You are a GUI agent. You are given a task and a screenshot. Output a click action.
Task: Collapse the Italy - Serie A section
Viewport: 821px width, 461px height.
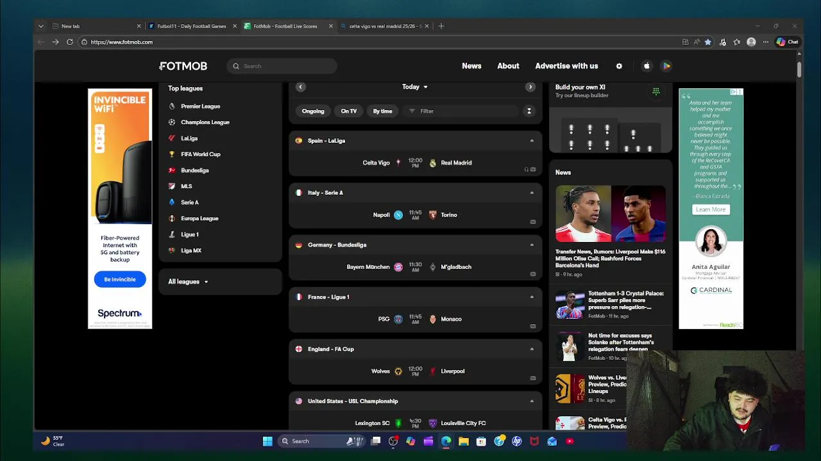tap(532, 193)
